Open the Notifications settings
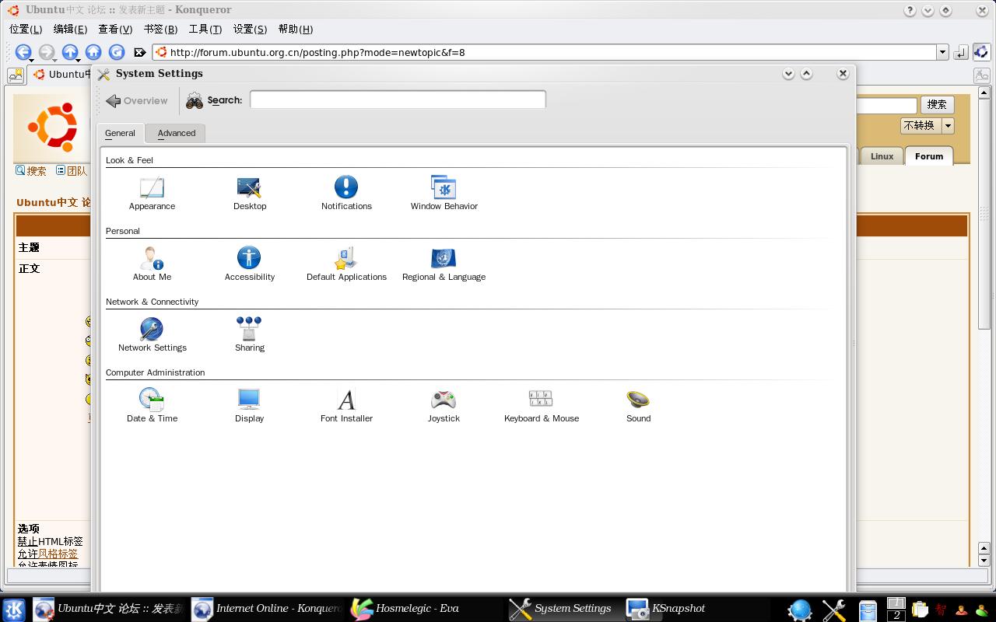This screenshot has width=996, height=622. (x=346, y=194)
